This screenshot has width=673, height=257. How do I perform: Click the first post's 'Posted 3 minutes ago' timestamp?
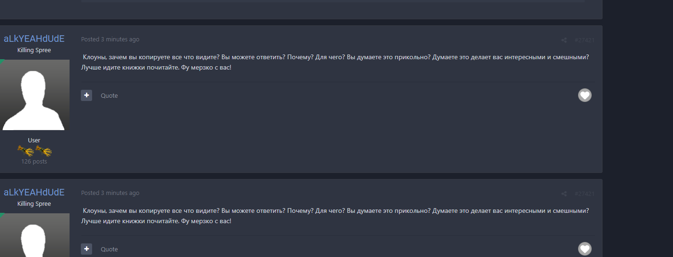(110, 39)
